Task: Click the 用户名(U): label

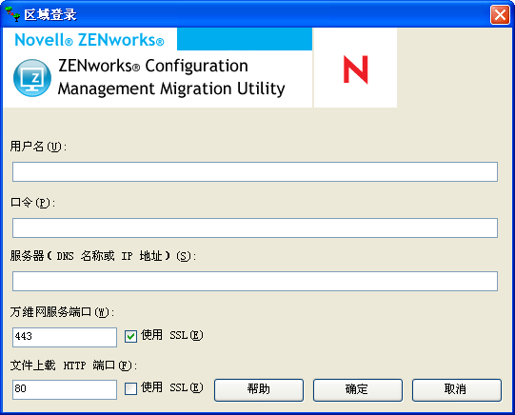Action: tap(38, 147)
